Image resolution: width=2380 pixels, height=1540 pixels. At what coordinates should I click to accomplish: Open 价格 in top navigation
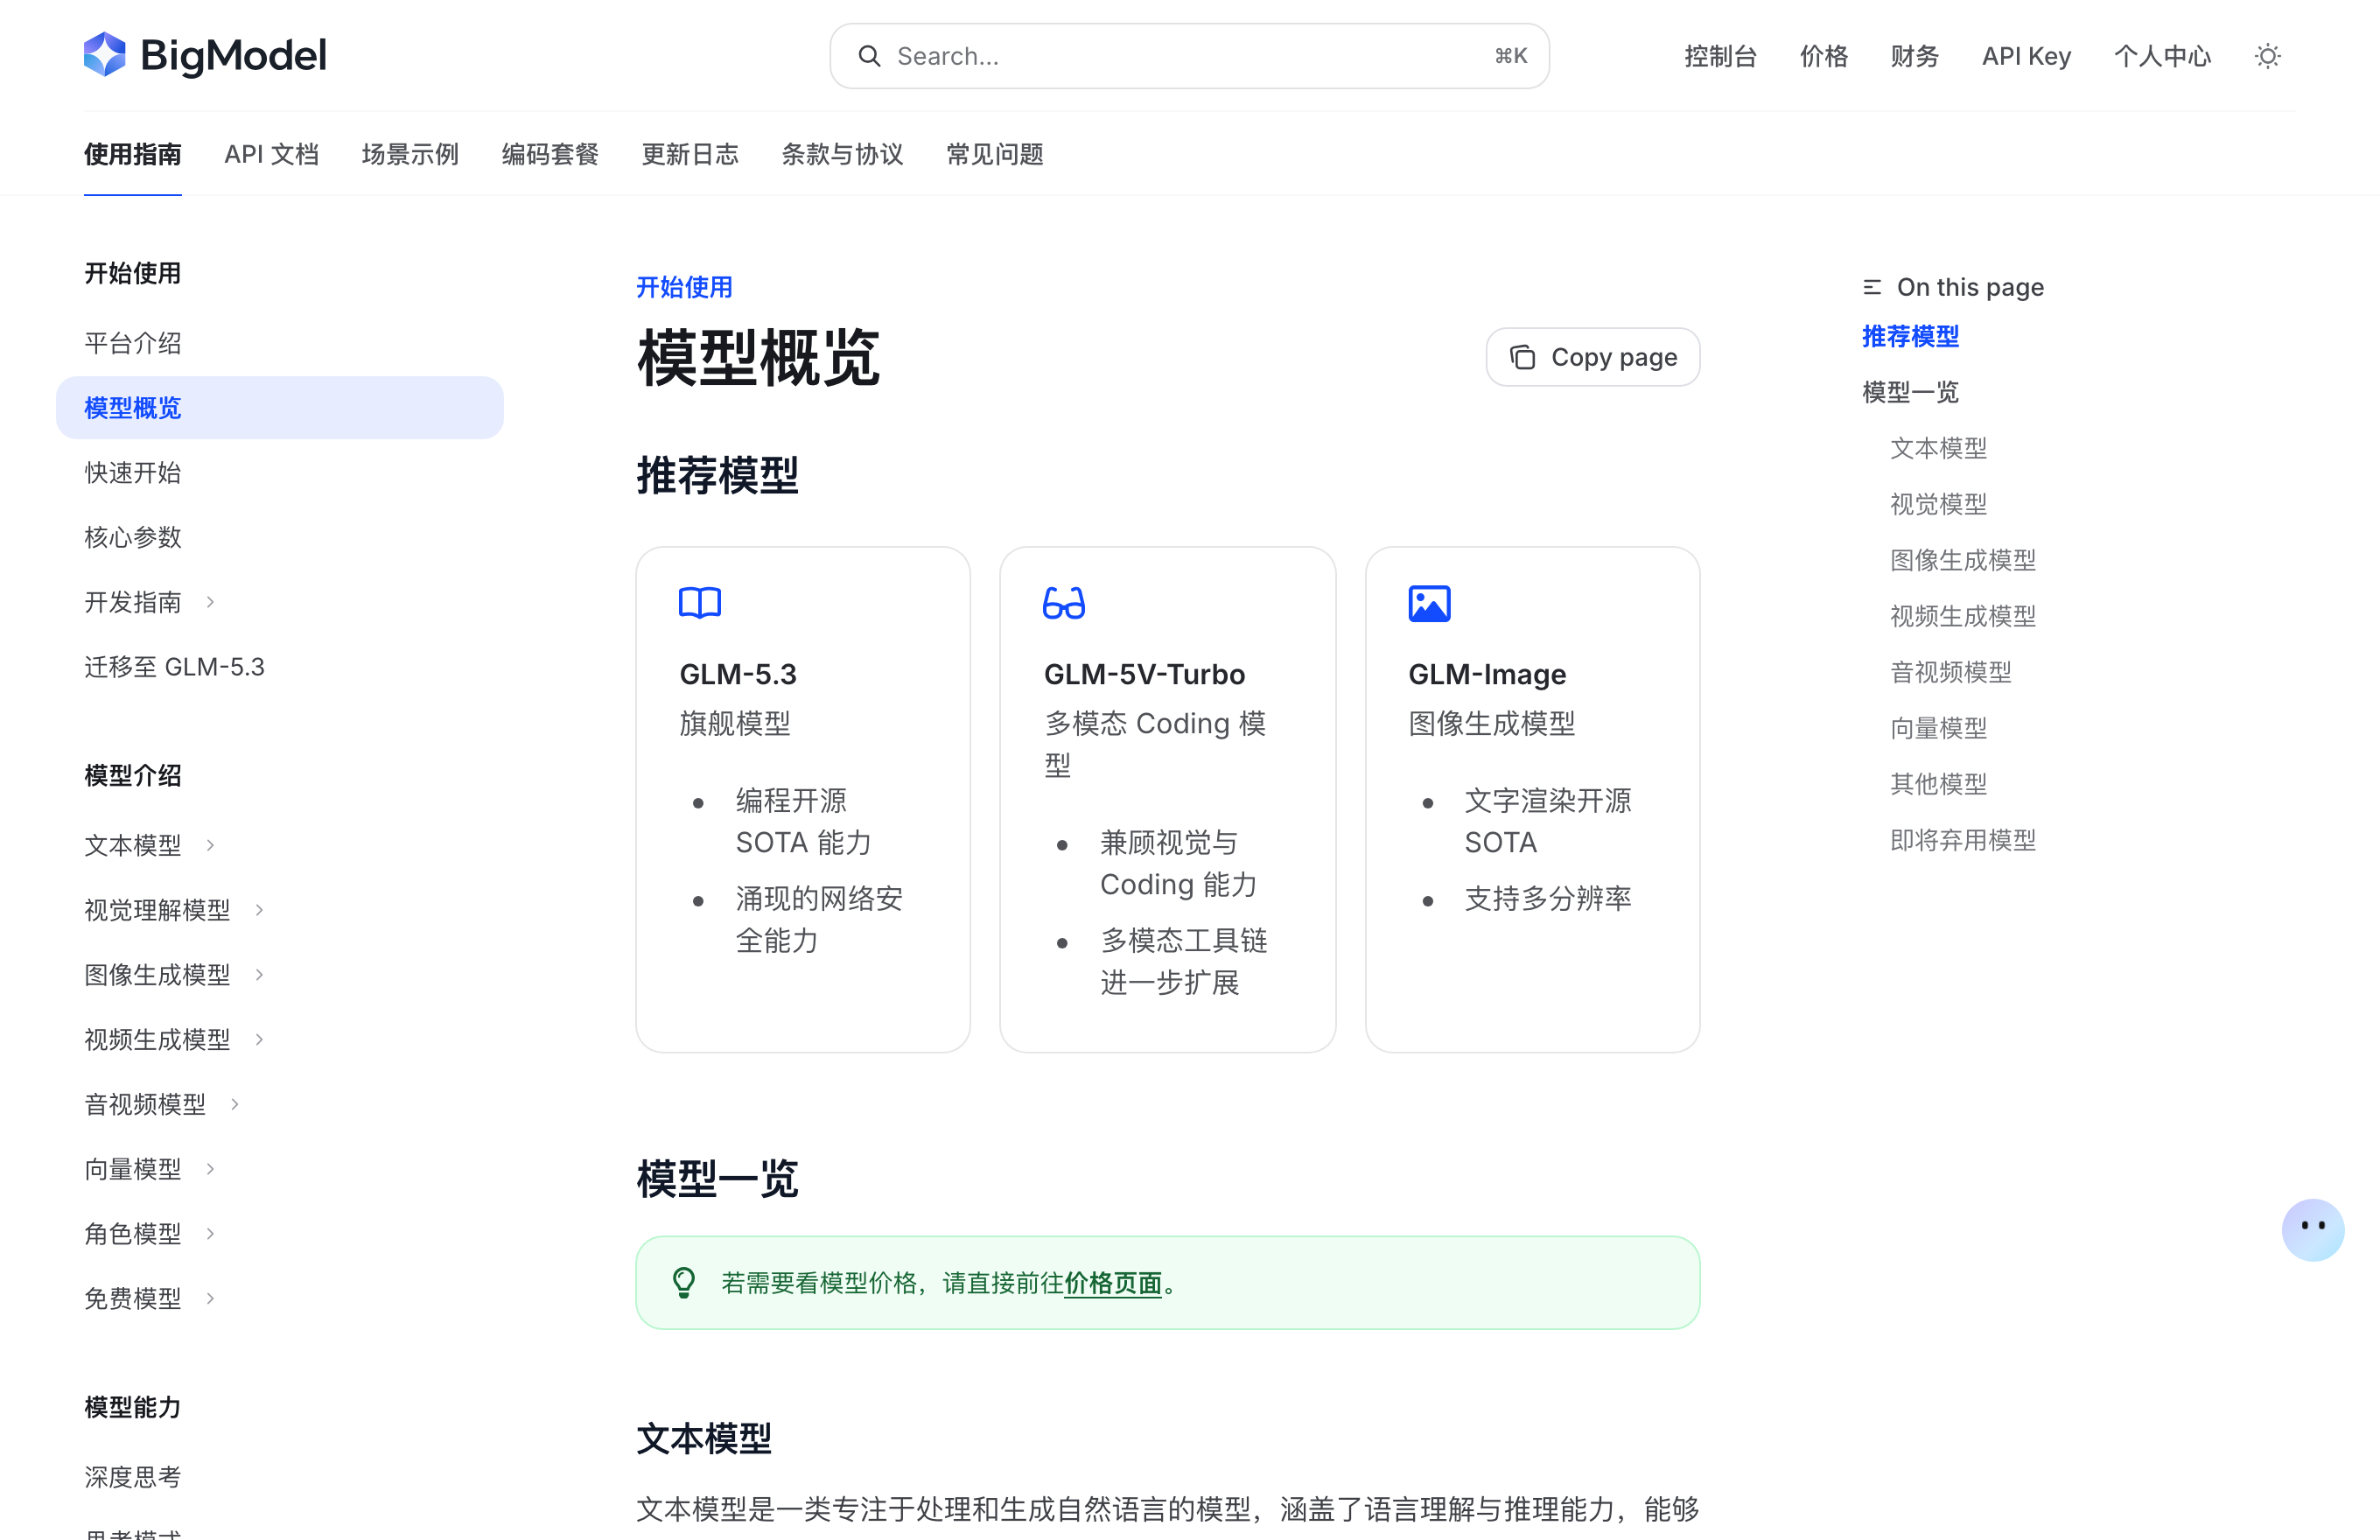point(1824,56)
